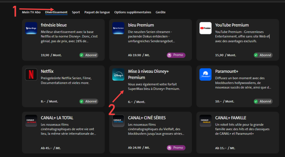
Task: Click the Promo badge on bleu Premium
Action: [x=176, y=55]
